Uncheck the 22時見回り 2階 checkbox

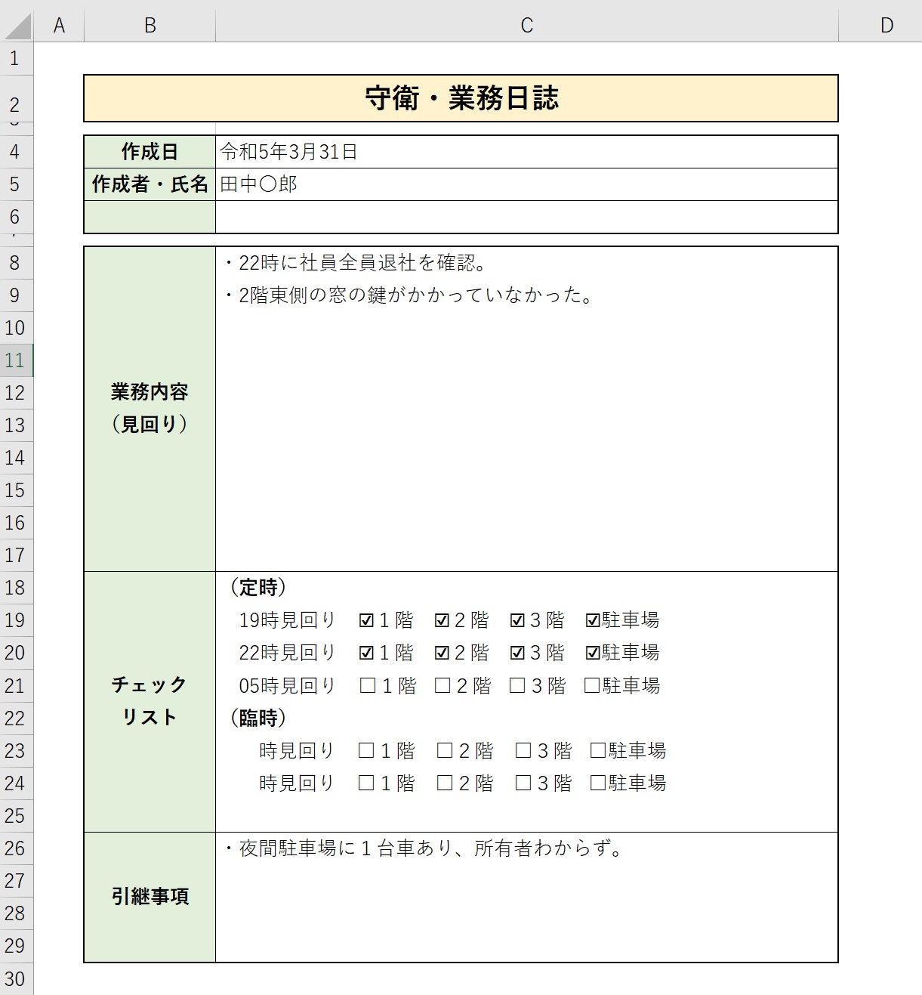(442, 653)
